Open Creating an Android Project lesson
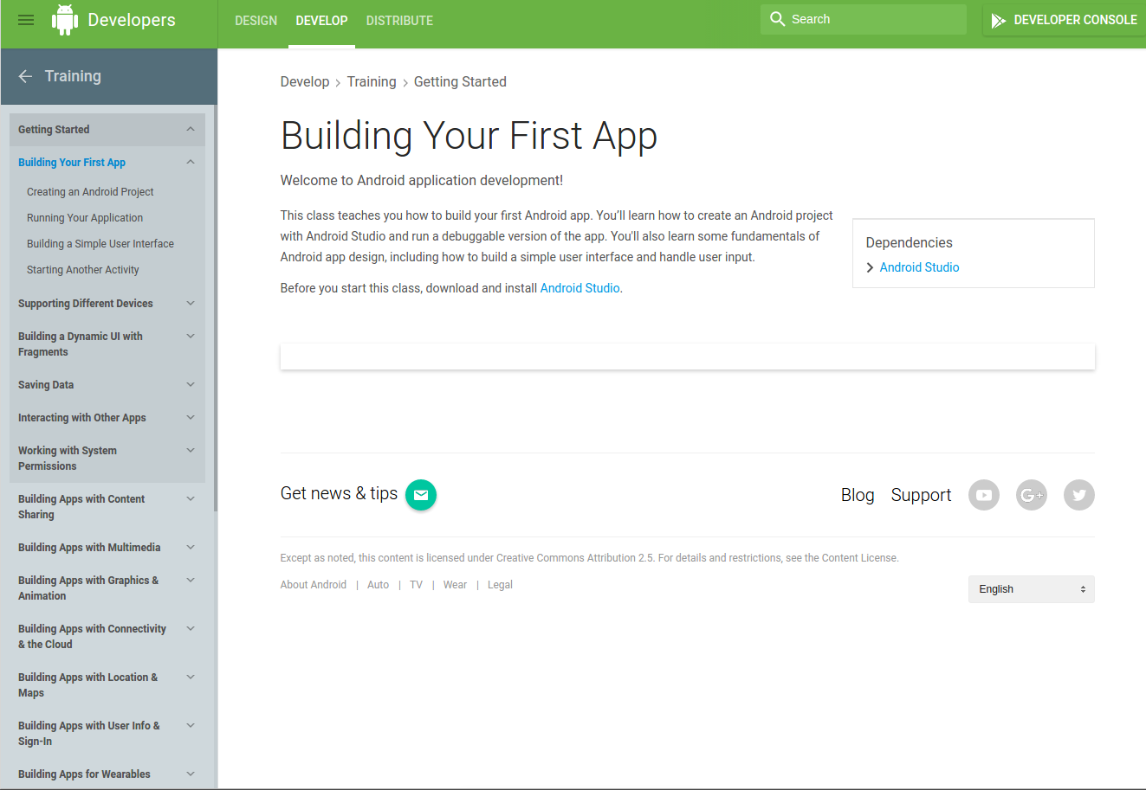1146x790 pixels. 90,192
